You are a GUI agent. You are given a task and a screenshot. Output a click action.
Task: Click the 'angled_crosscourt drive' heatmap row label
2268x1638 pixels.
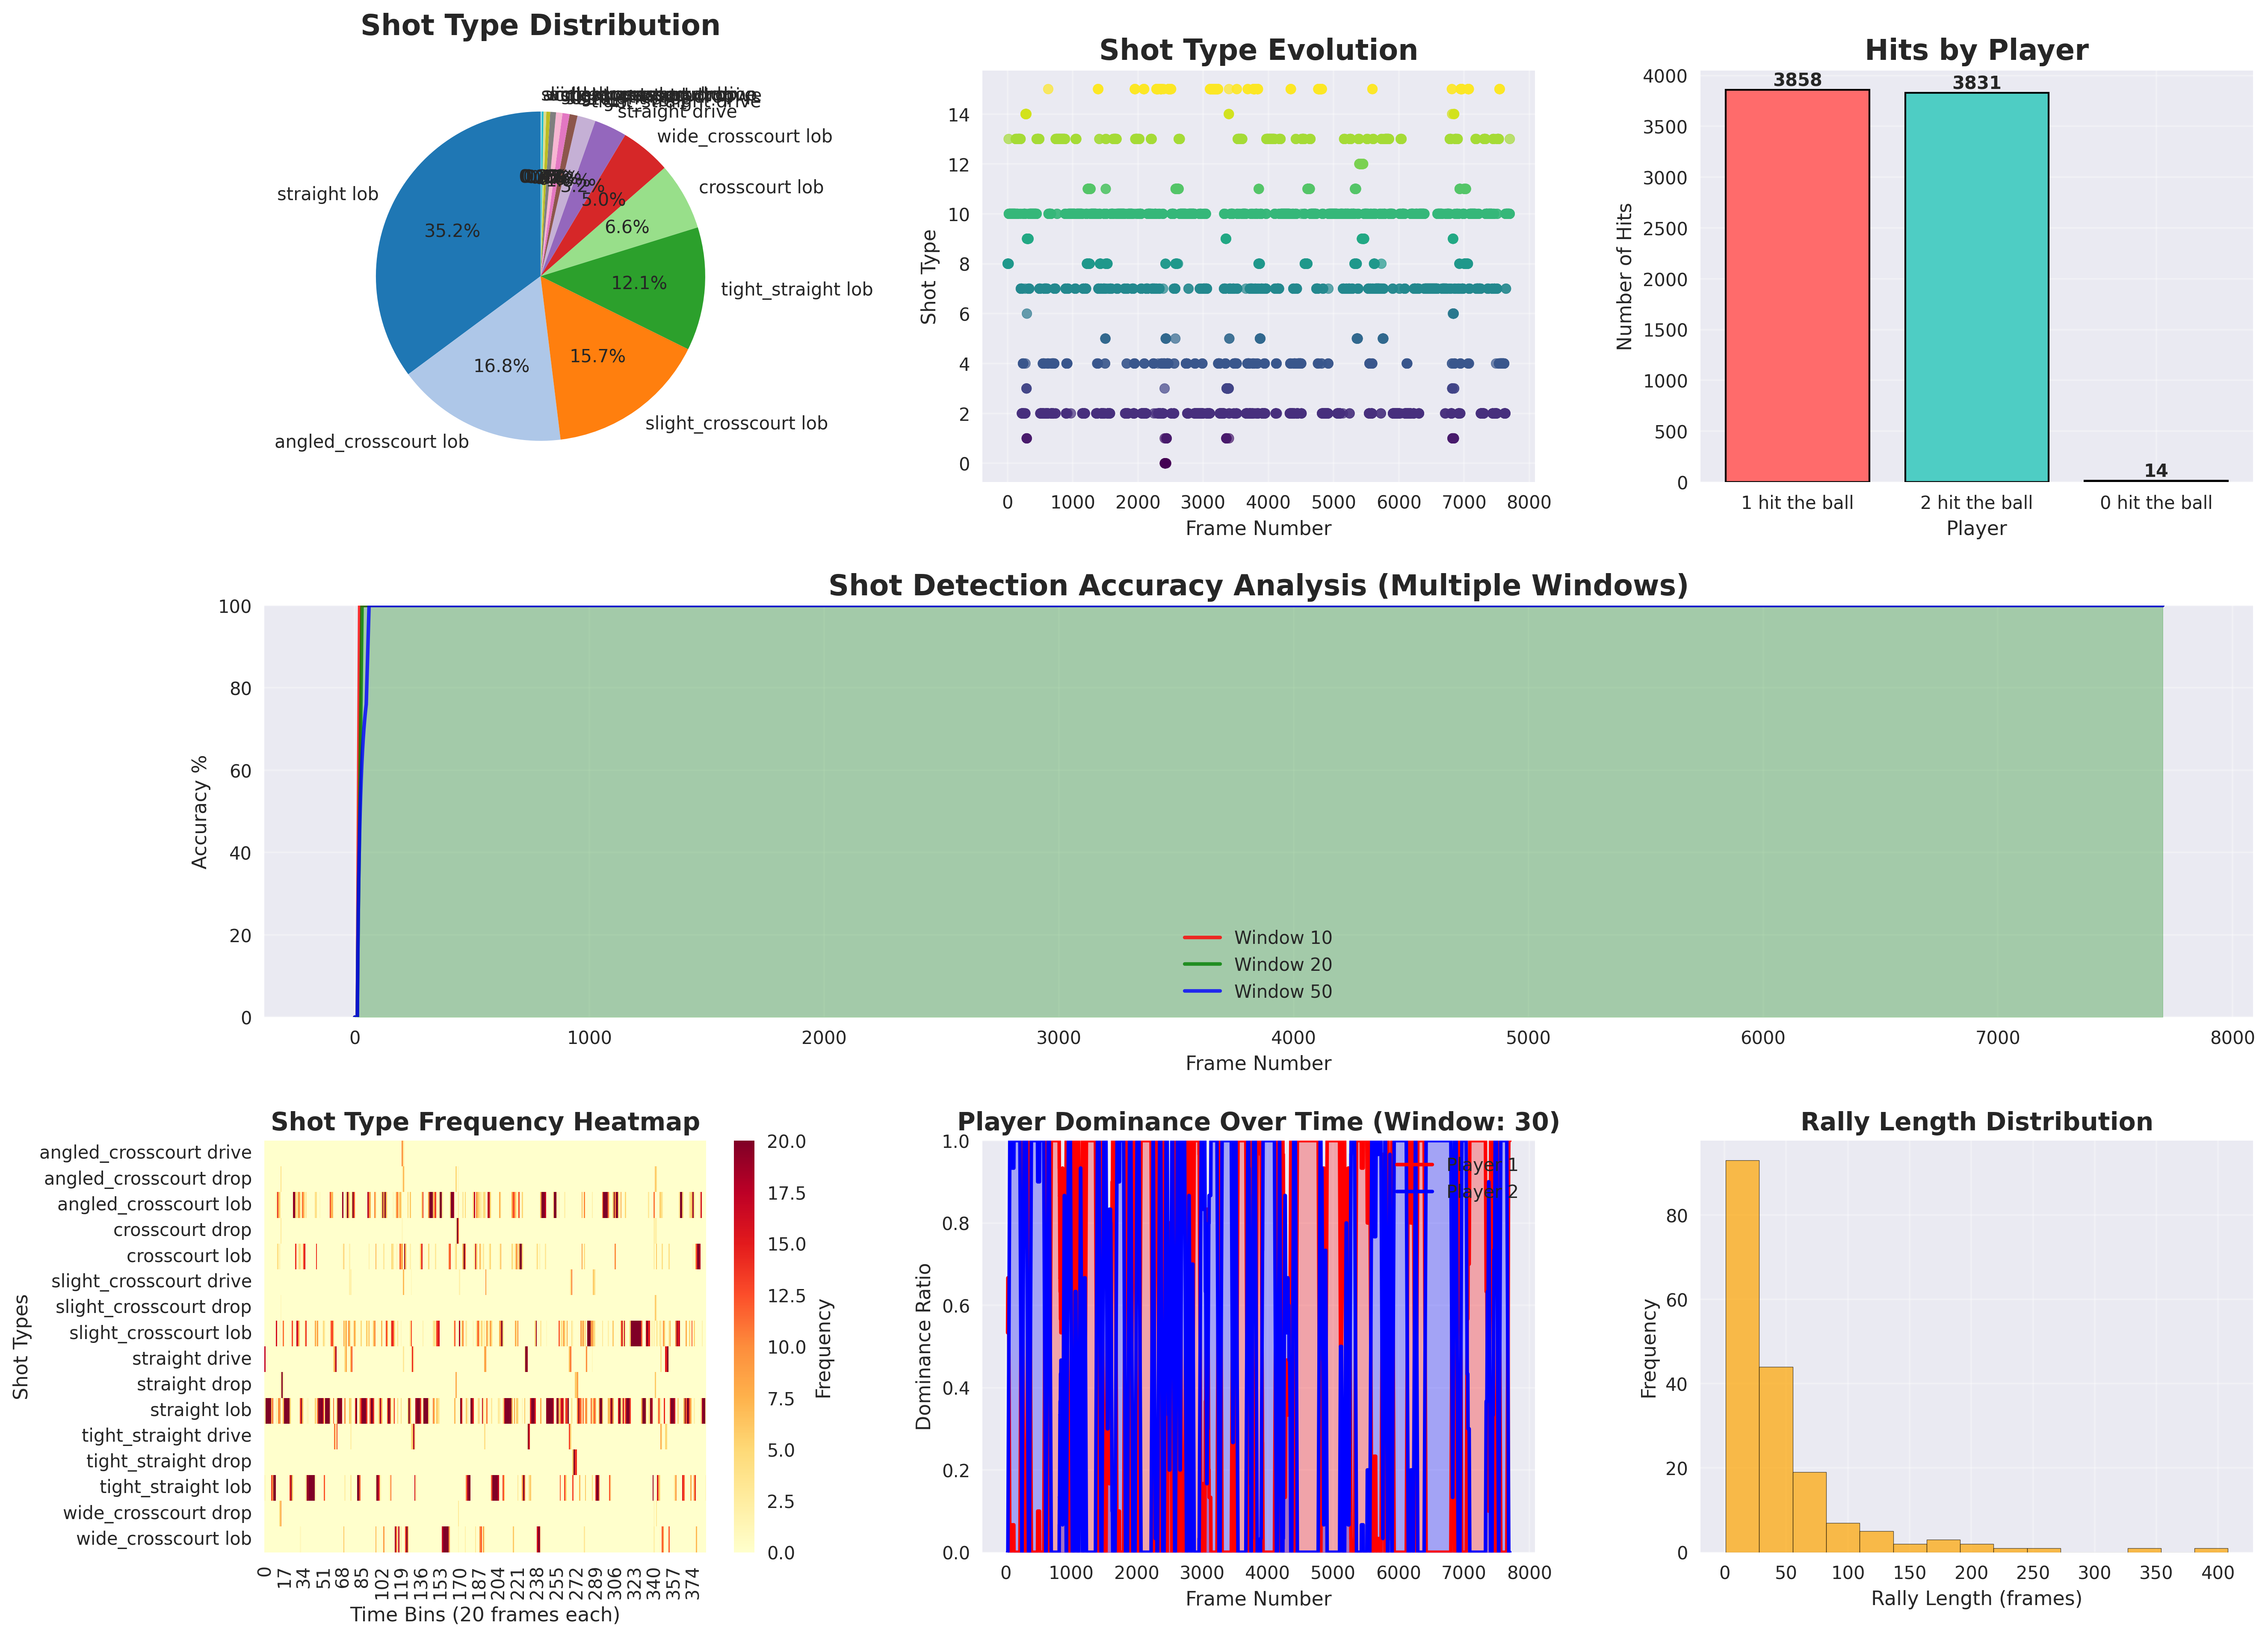[145, 1153]
